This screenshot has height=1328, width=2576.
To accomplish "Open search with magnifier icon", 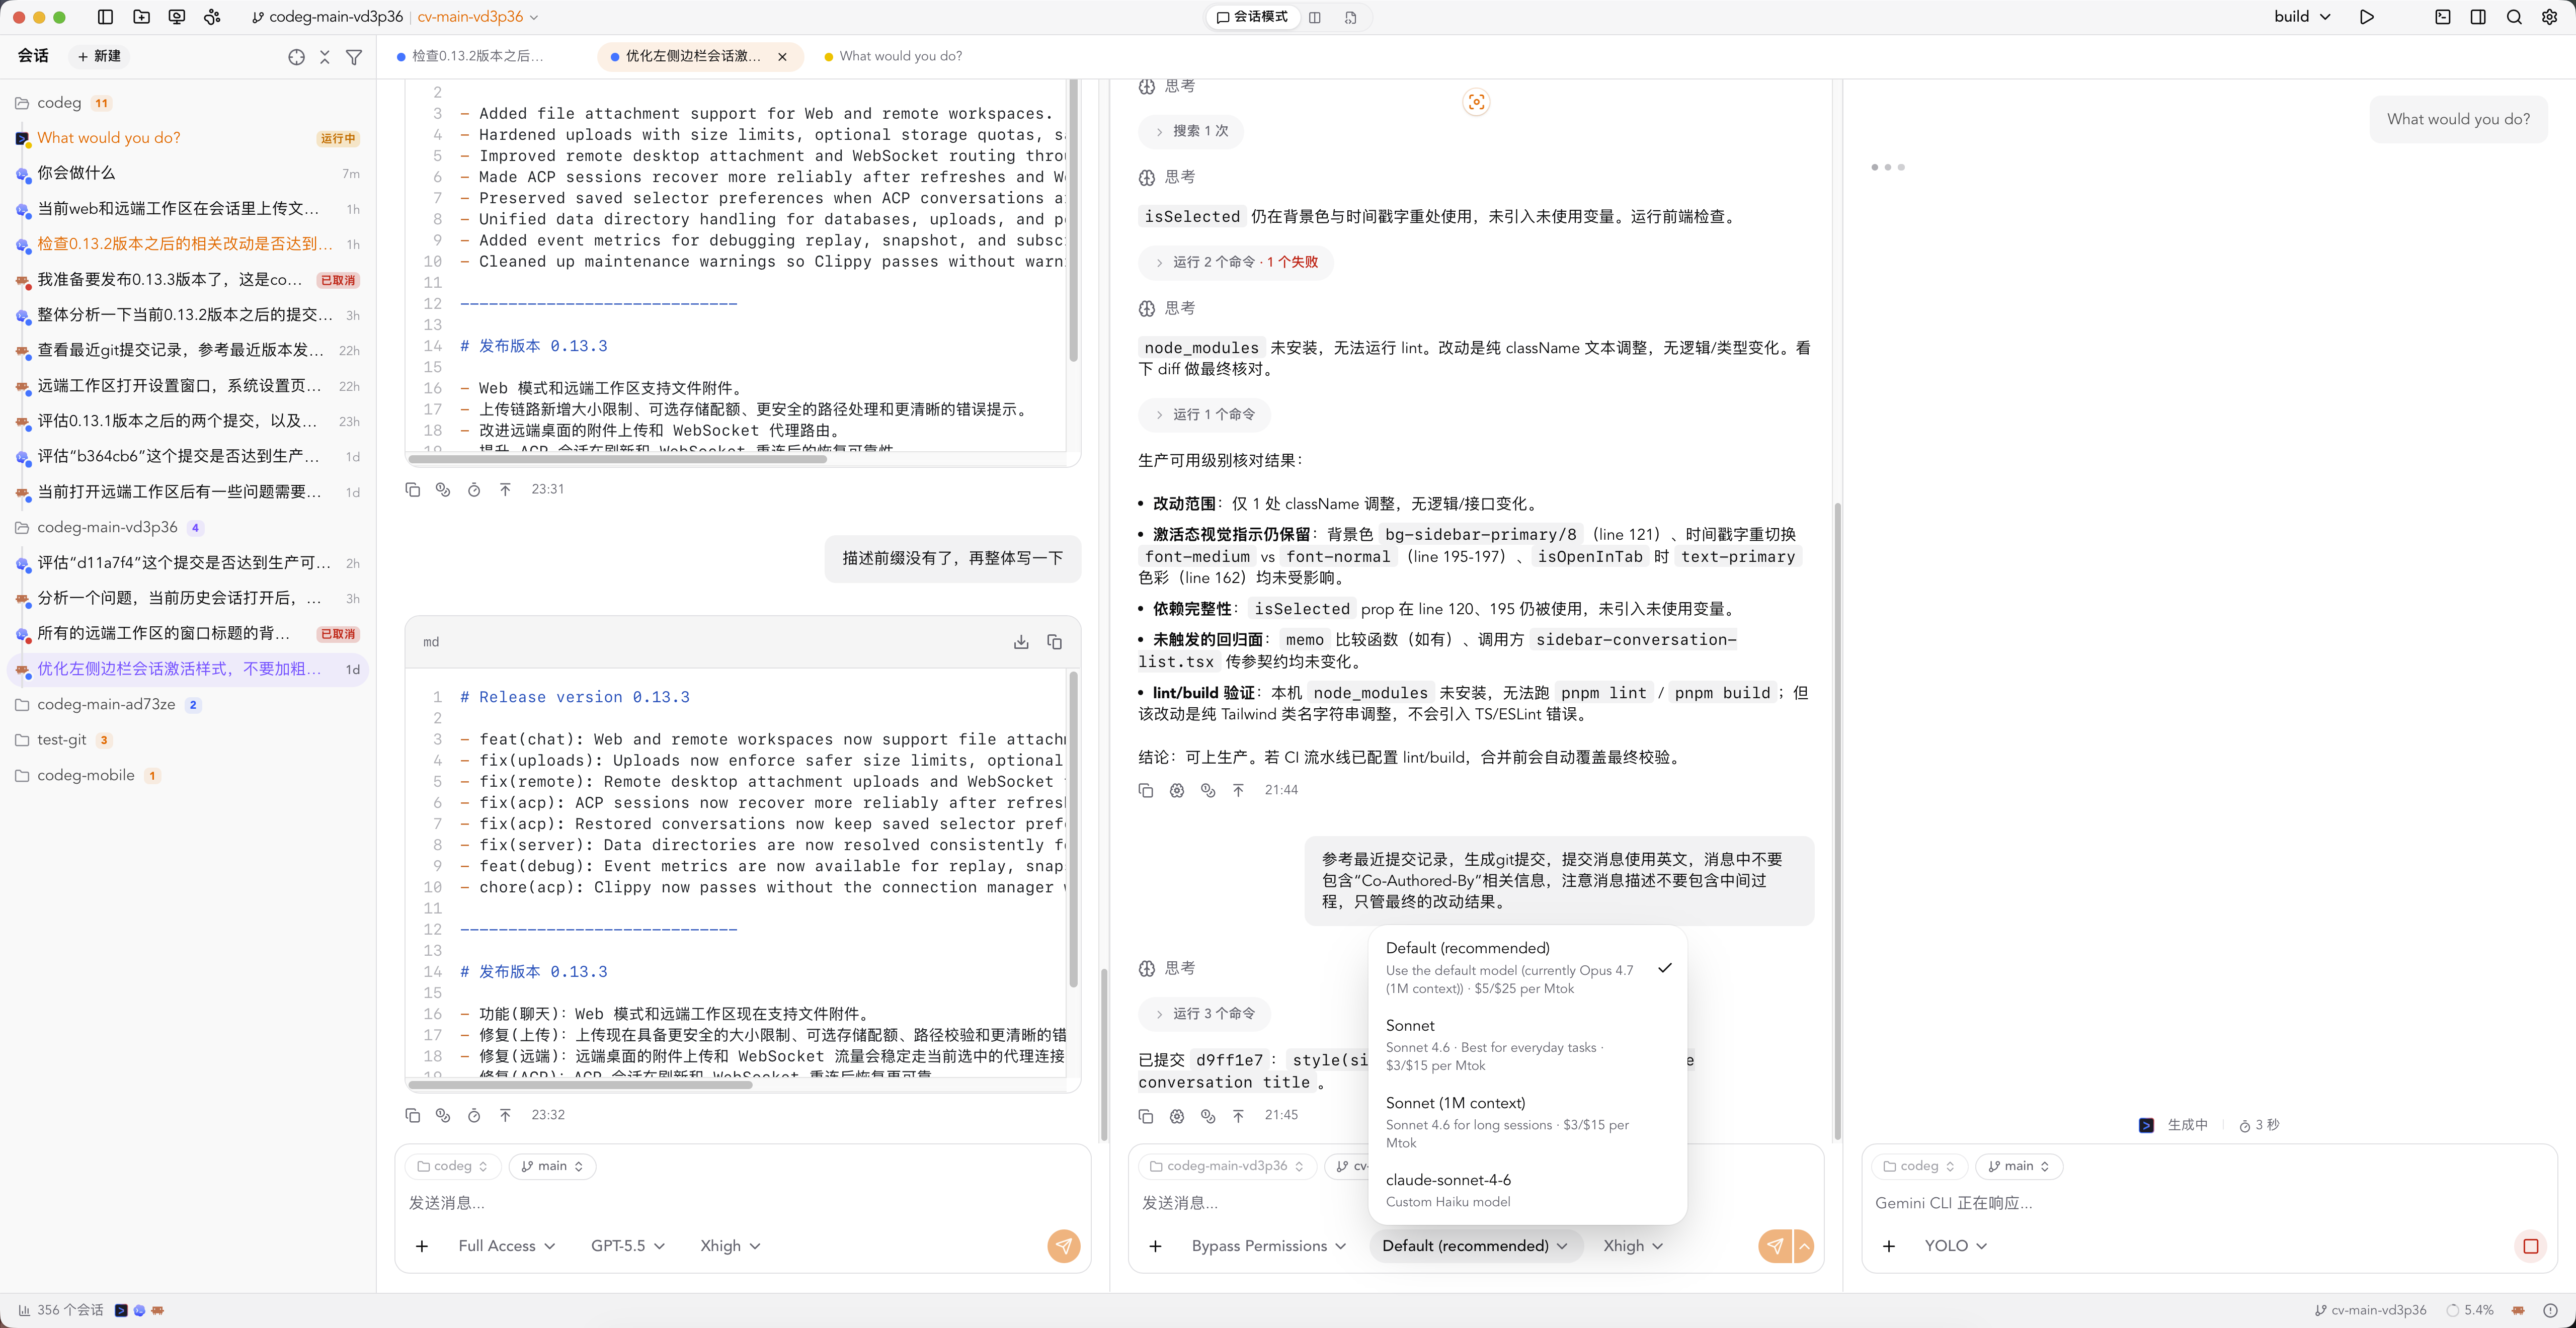I will (x=2514, y=17).
